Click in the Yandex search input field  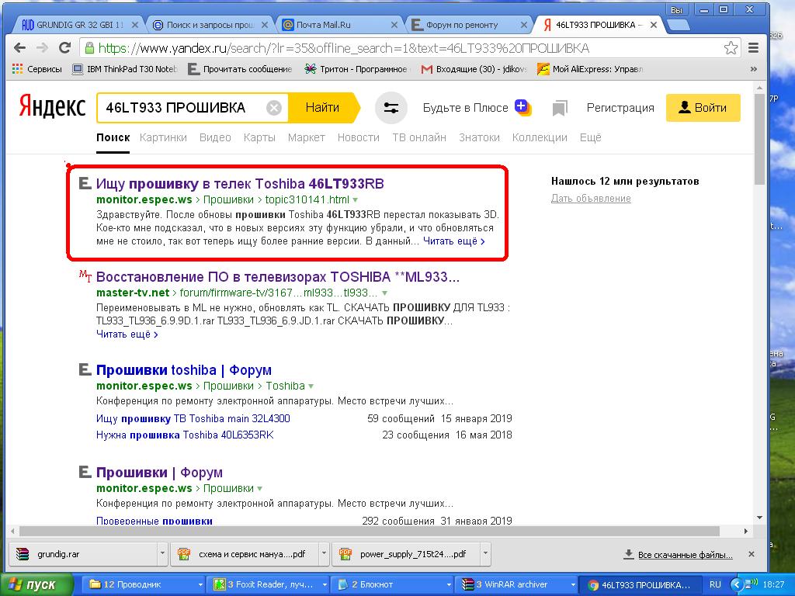pos(182,108)
